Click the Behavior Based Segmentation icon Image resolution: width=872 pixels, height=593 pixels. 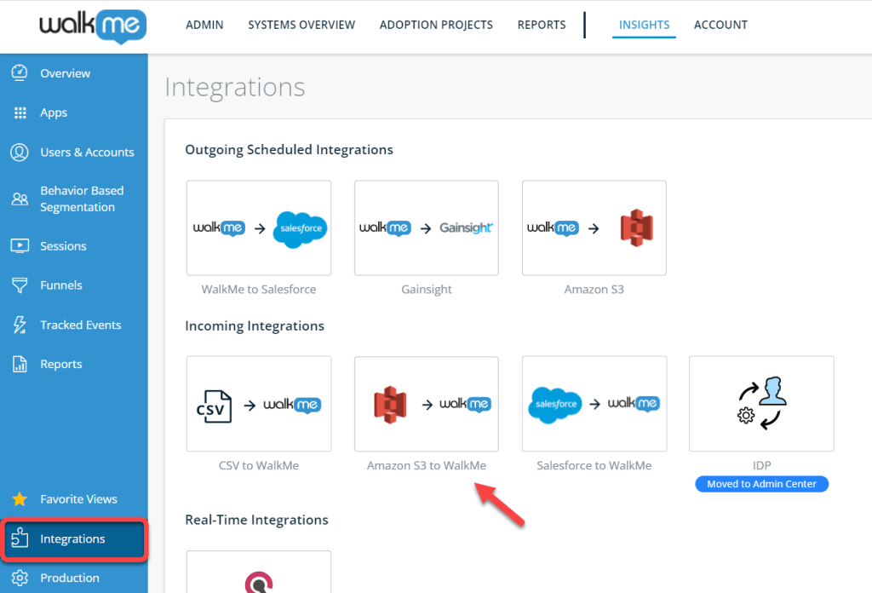click(20, 199)
